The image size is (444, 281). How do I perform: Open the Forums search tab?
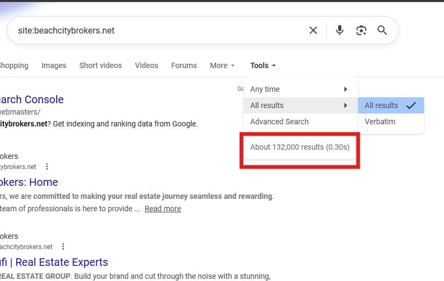pos(184,65)
